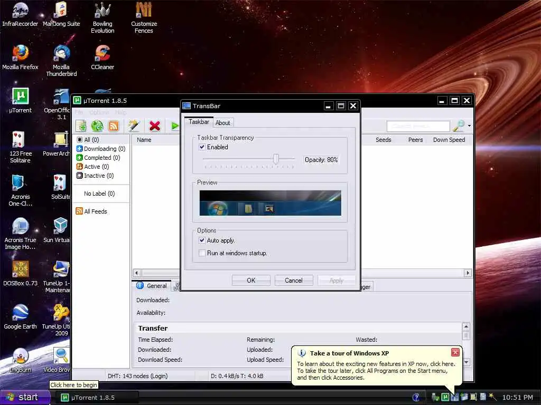Switch to the About tab in TransBar
The image size is (541, 405).
223,122
